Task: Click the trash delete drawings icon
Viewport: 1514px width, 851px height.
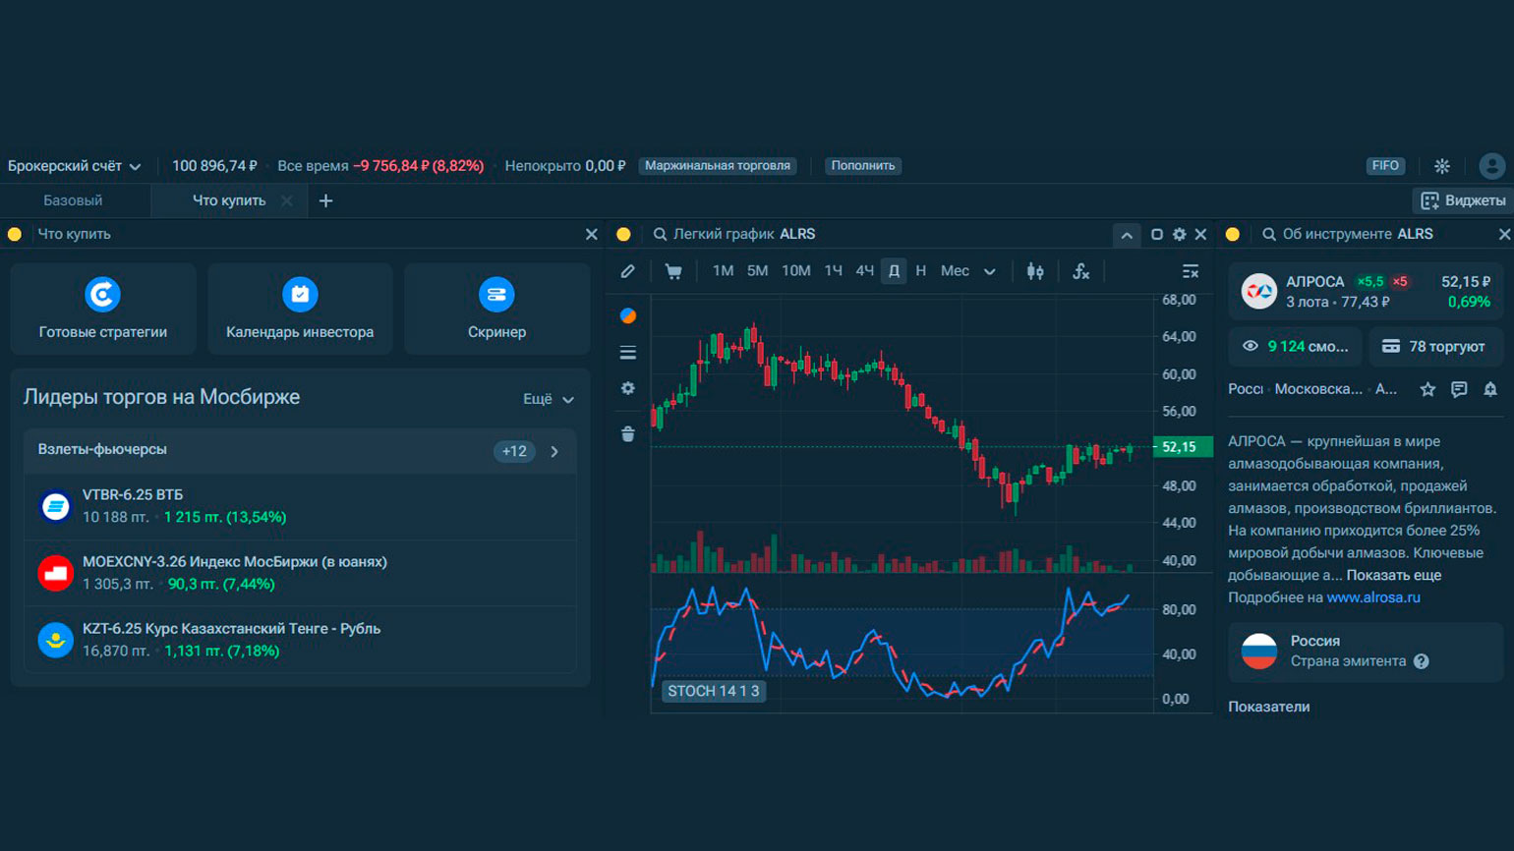Action: 628,433
